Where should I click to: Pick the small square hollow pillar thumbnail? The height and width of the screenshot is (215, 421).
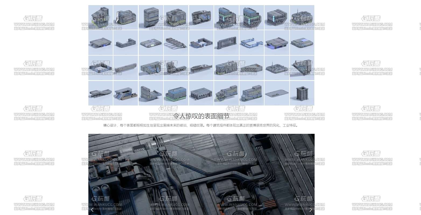(302, 93)
